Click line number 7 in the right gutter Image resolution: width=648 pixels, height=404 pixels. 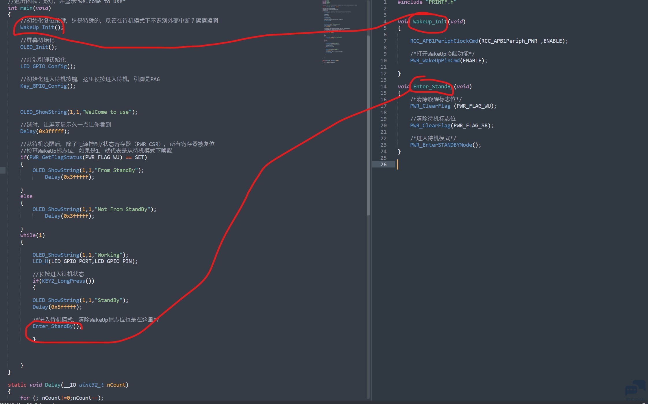coord(385,41)
